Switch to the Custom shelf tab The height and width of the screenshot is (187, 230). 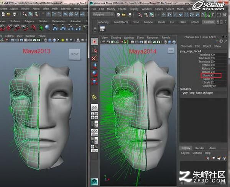tap(209, 22)
